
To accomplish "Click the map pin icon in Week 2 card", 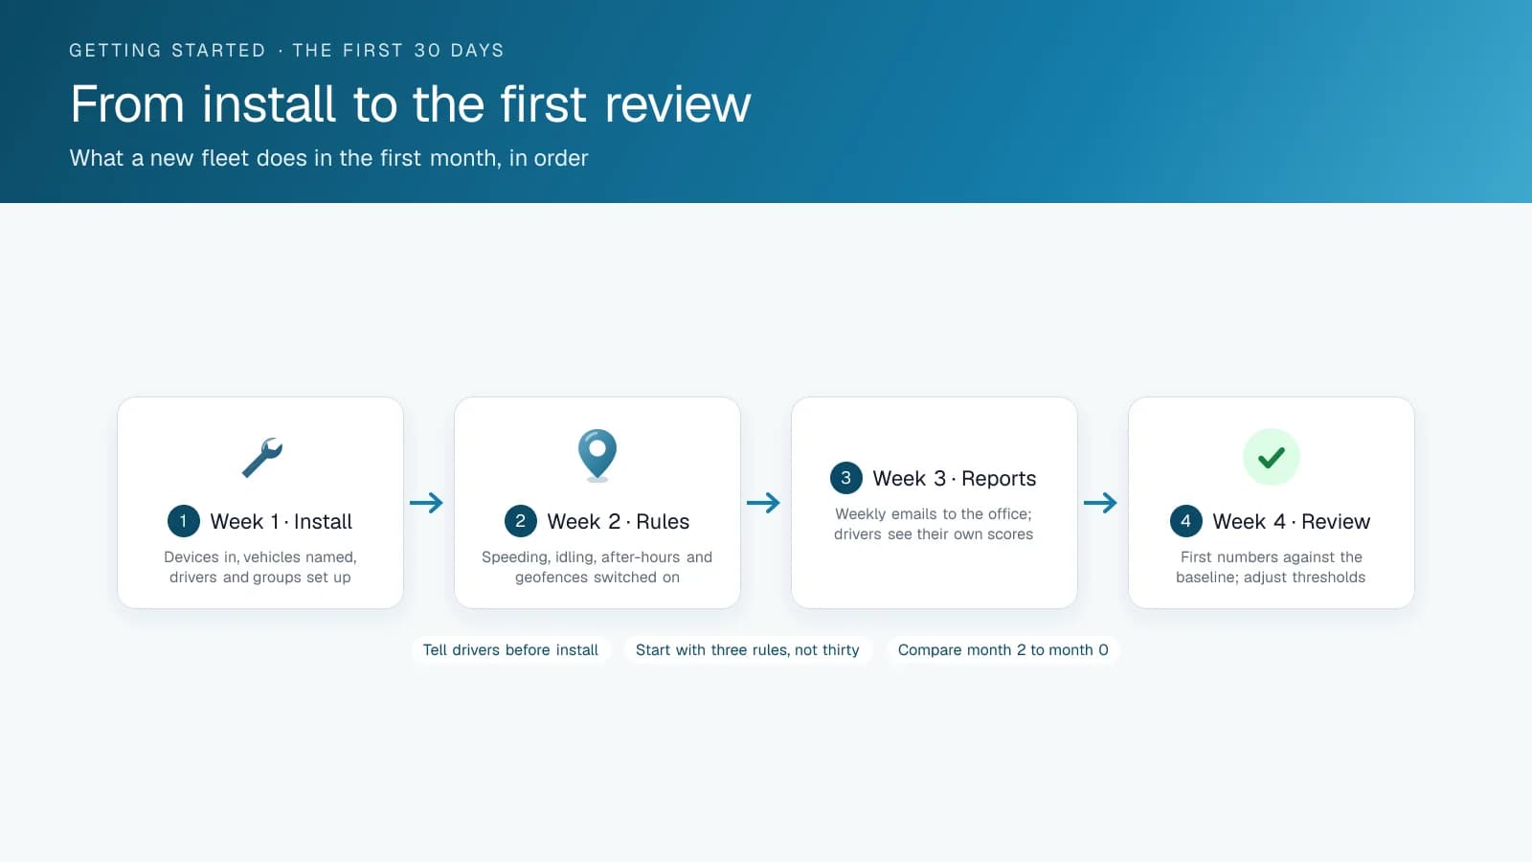I will (x=597, y=455).
